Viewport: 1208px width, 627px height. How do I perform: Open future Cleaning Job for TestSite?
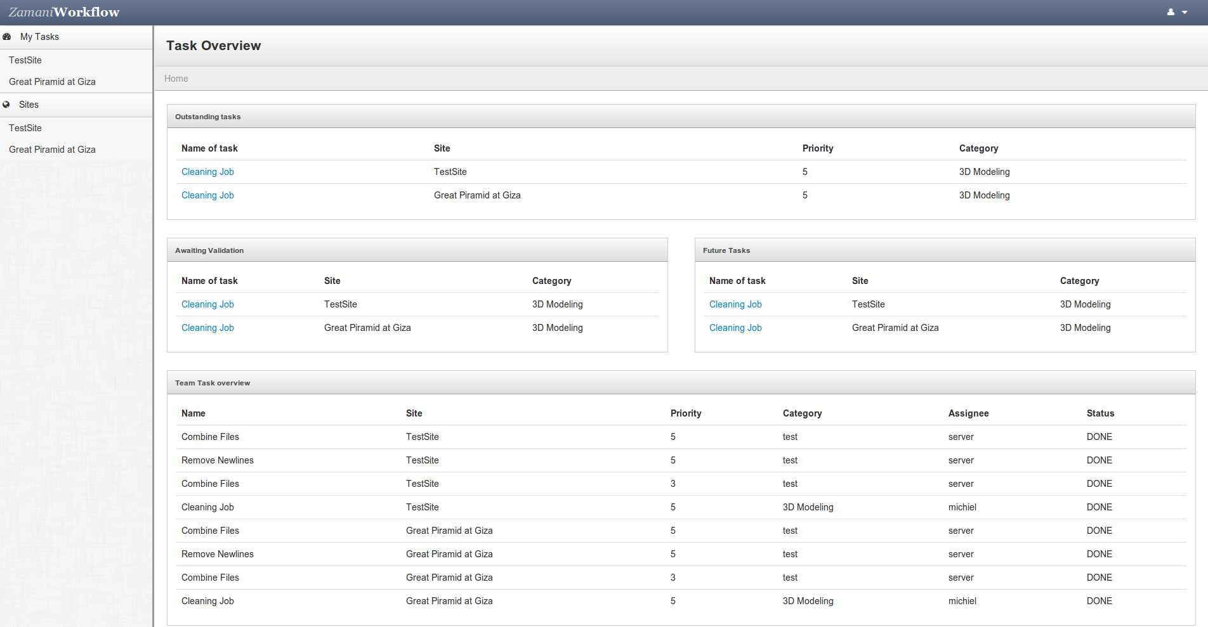735,304
